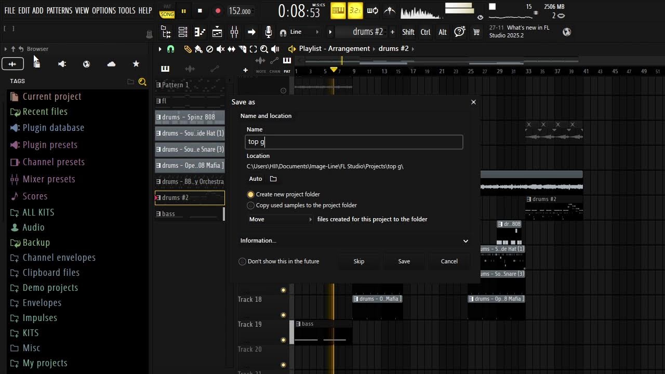Click the Skip button
The image size is (665, 374).
[x=359, y=261]
